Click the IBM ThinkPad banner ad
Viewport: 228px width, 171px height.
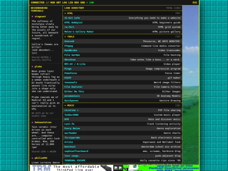(71, 168)
